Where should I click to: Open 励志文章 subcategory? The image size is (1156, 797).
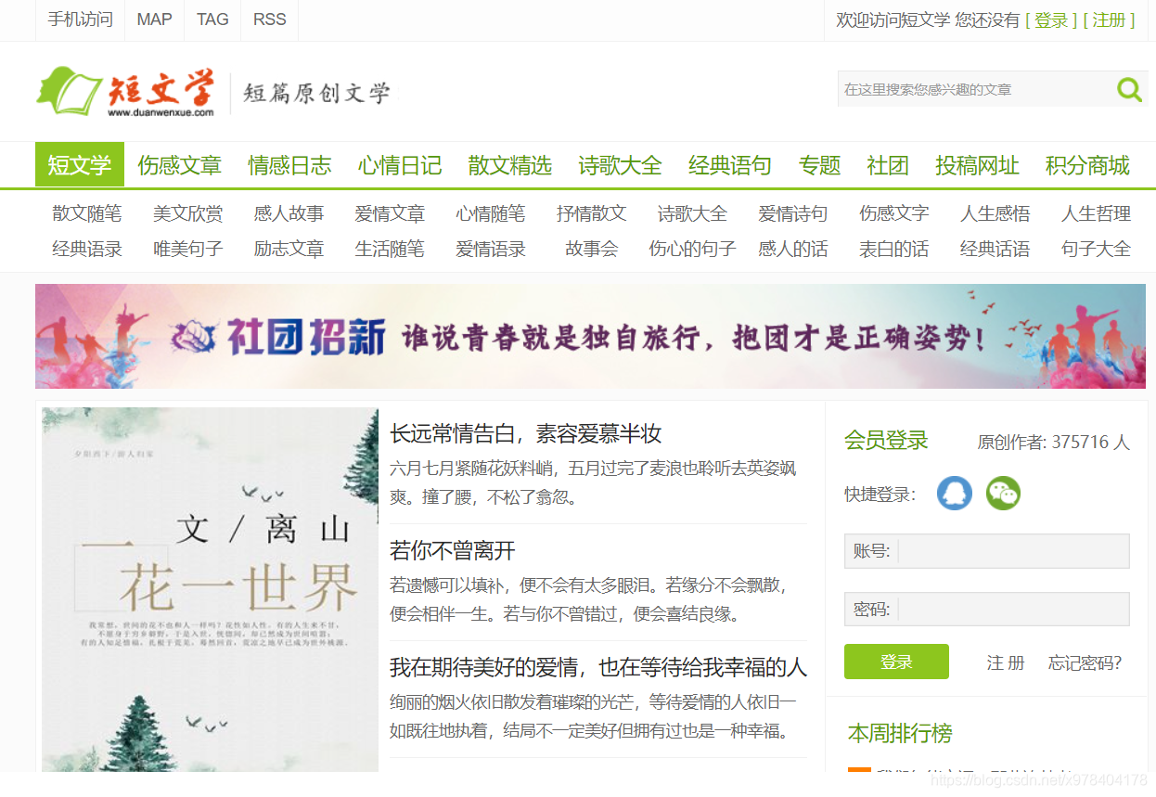[x=289, y=249]
